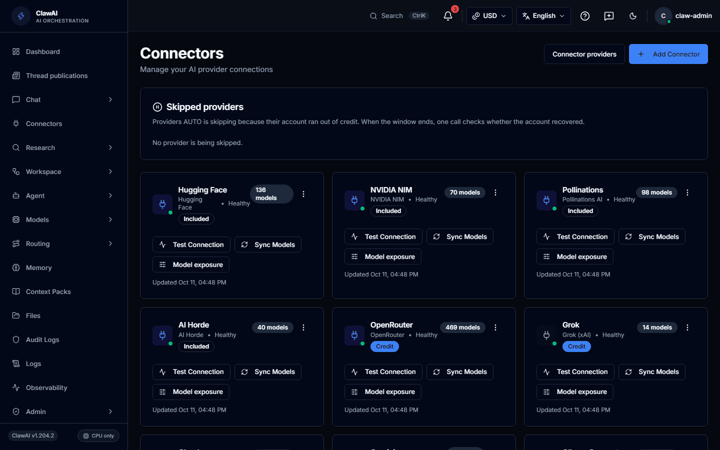Open Grok card options menu
The image size is (720, 450).
pyautogui.click(x=687, y=327)
